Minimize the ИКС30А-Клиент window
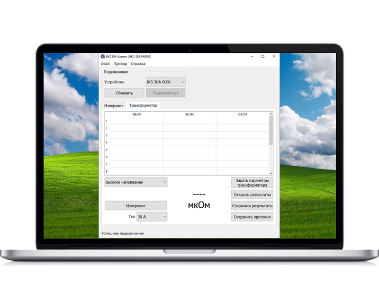The width and height of the screenshot is (379, 284). click(252, 56)
